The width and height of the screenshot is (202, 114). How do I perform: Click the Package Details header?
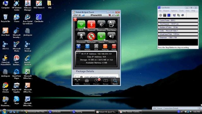point(85,71)
